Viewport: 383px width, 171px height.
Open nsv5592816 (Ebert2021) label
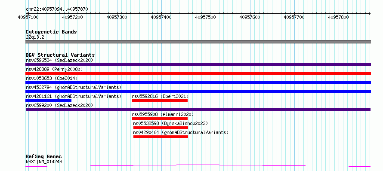pos(160,96)
